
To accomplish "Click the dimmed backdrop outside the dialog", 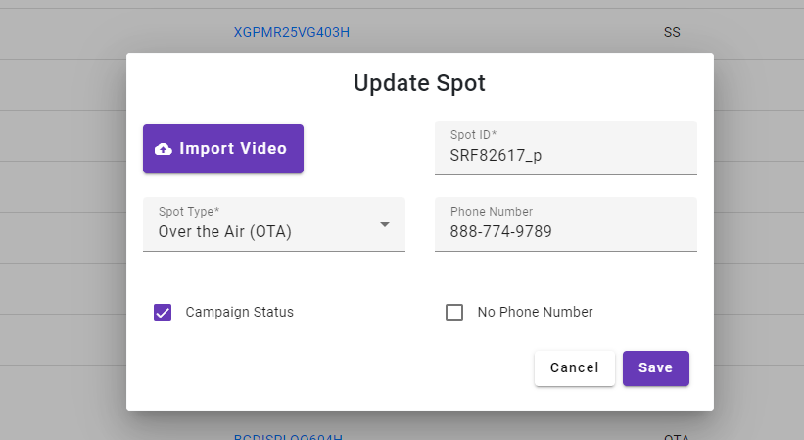I will [x=62, y=230].
